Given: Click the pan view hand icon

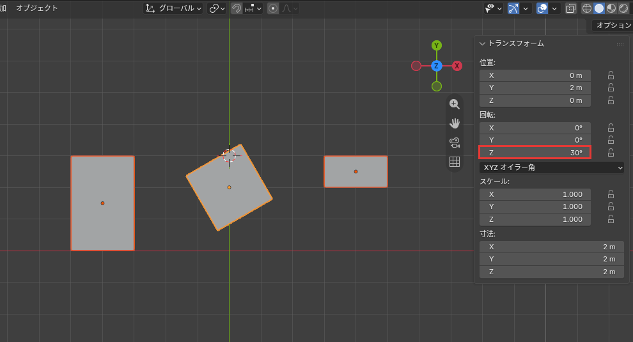Looking at the screenshot, I should pyautogui.click(x=455, y=123).
